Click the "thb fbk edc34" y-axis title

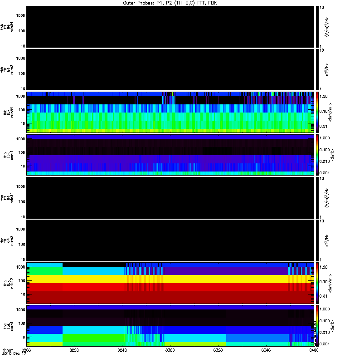click(9, 112)
